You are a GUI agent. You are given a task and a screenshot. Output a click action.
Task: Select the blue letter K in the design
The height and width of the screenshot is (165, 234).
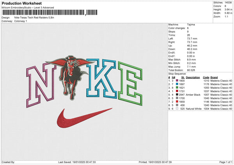[101, 79]
